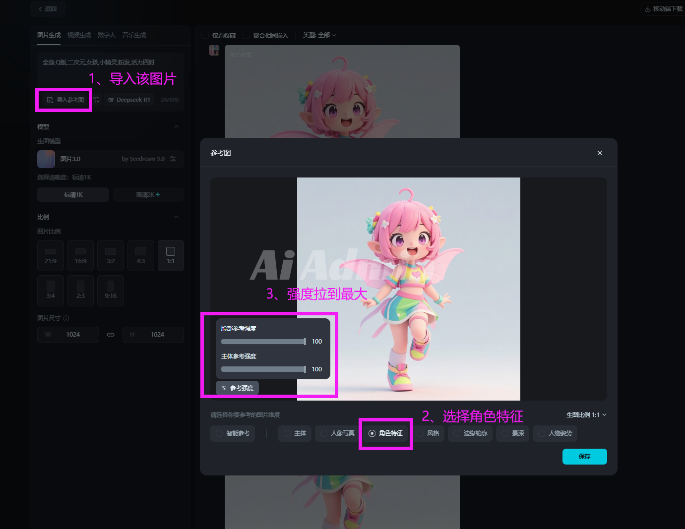Image resolution: width=685 pixels, height=529 pixels.
Task: Choose the 人物姿势 reference option
Action: 542,433
